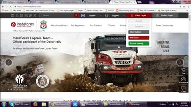Click the telephone callback icon in top bar
The image size is (191, 107).
click(x=35, y=15)
